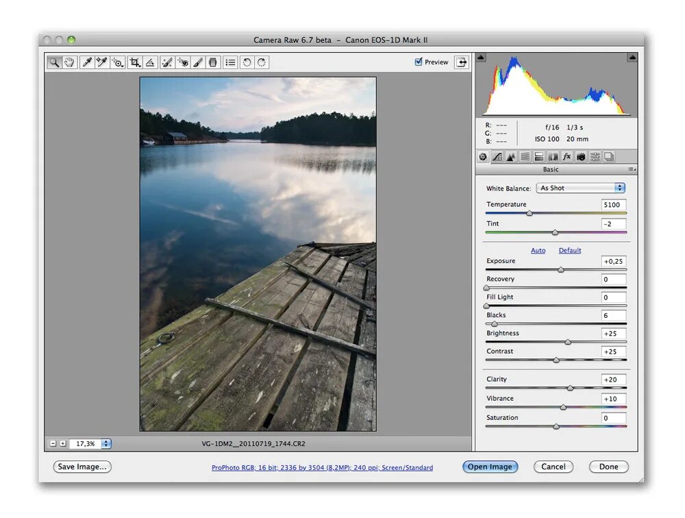Rotate the image counterclockwise

point(245,62)
